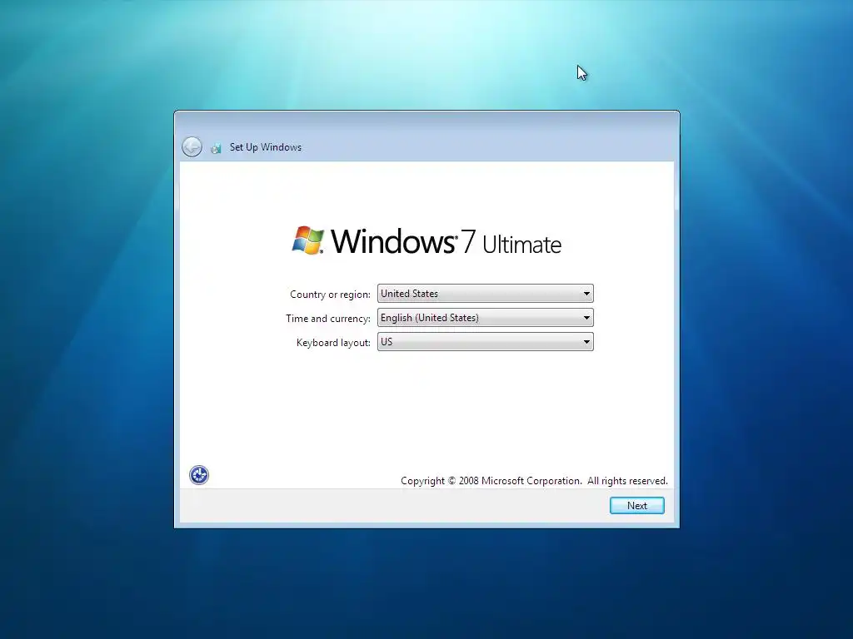The height and width of the screenshot is (639, 853).
Task: Open the Time and currency dropdown
Action: click(x=486, y=317)
